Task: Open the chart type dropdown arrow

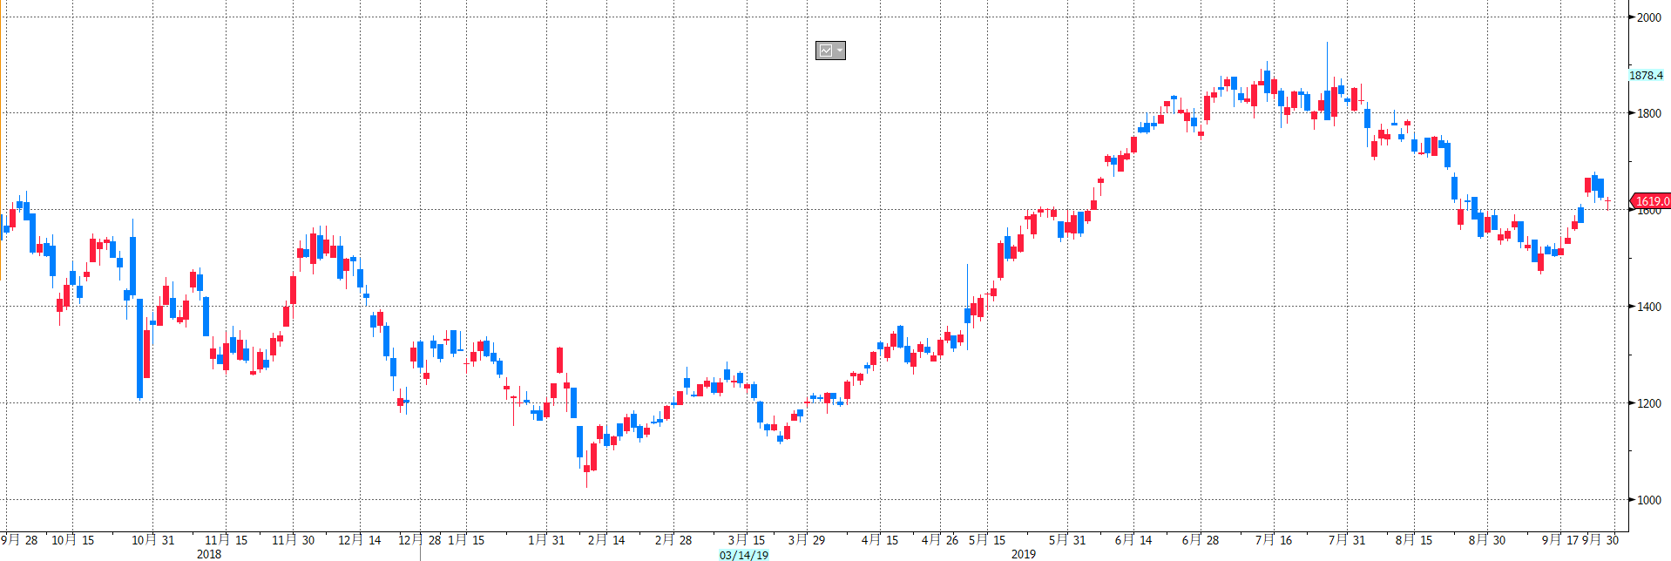Action: point(839,51)
